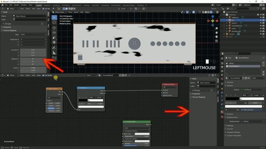Select the Annotate tool in viewport toolbar

point(54,48)
